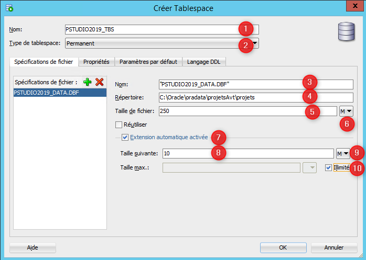Open the Paramètres par défaut tab
Image resolution: width=366 pixels, height=260 pixels.
point(148,62)
